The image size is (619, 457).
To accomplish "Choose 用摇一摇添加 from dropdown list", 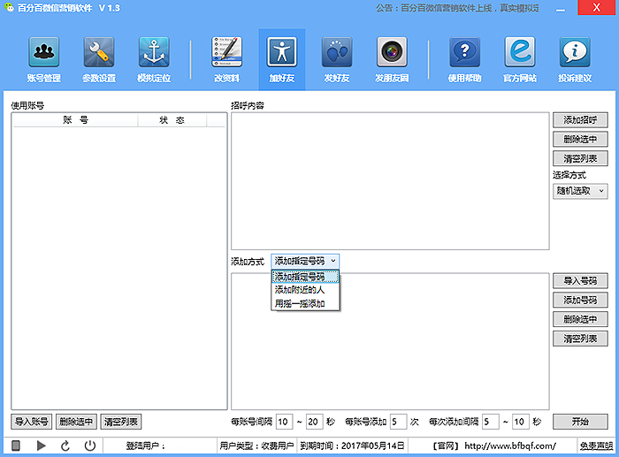I will 299,303.
